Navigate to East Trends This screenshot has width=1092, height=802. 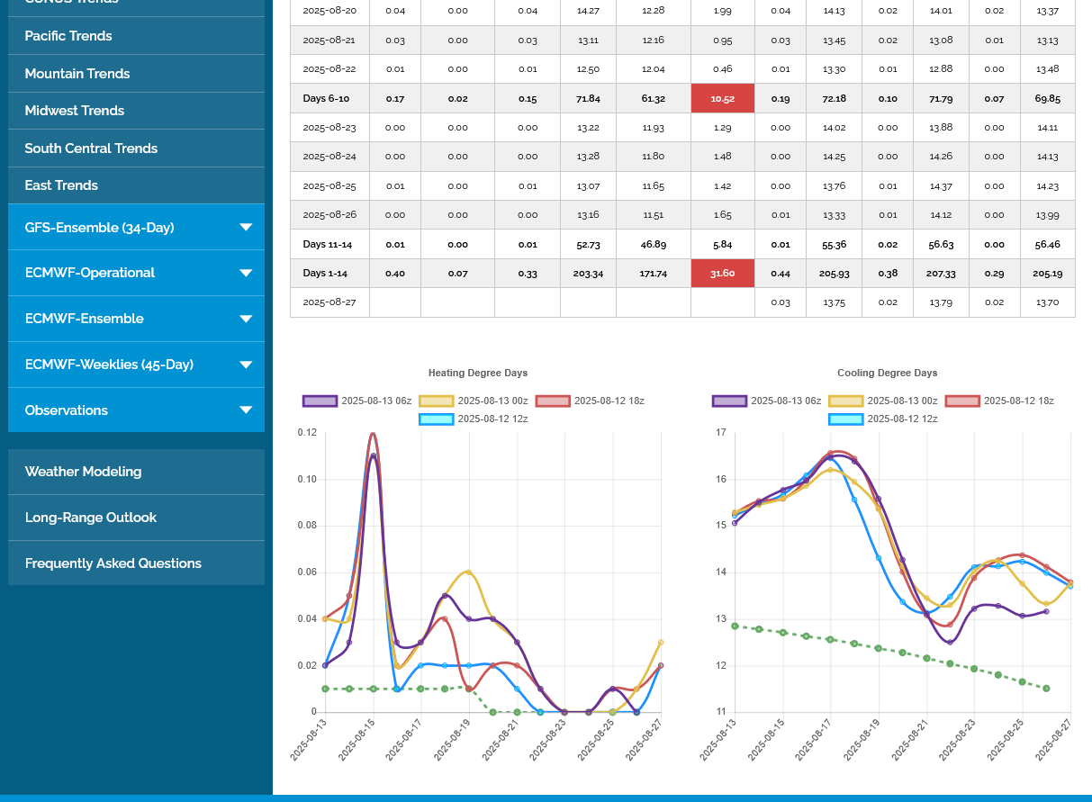[61, 185]
